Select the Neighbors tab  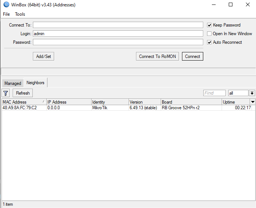[x=35, y=83]
